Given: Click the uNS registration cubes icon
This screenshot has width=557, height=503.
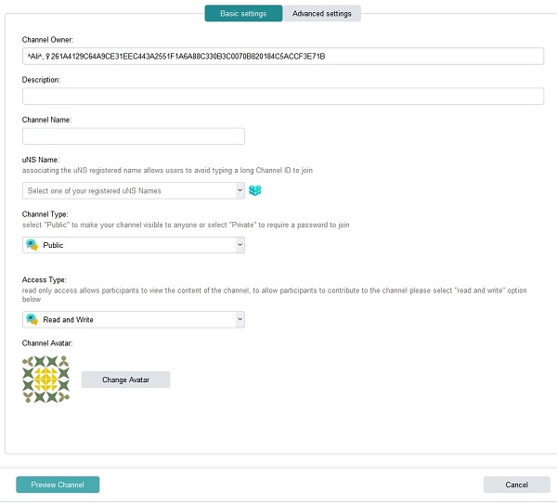Looking at the screenshot, I should click(254, 190).
